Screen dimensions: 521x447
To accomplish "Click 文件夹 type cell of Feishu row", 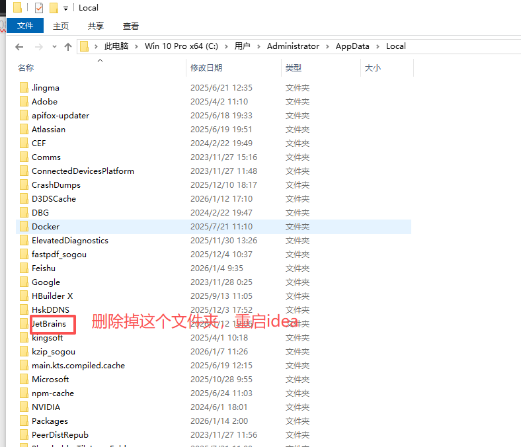I will click(298, 268).
